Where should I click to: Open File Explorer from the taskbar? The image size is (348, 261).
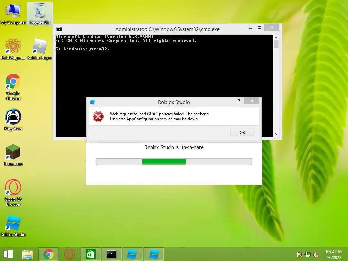pyautogui.click(x=28, y=254)
